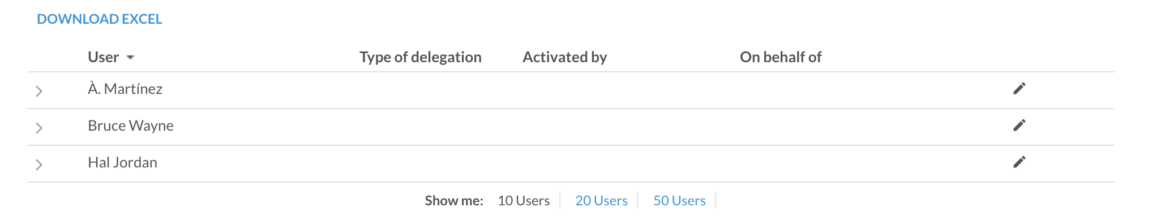Click the On behalf of header

(781, 57)
